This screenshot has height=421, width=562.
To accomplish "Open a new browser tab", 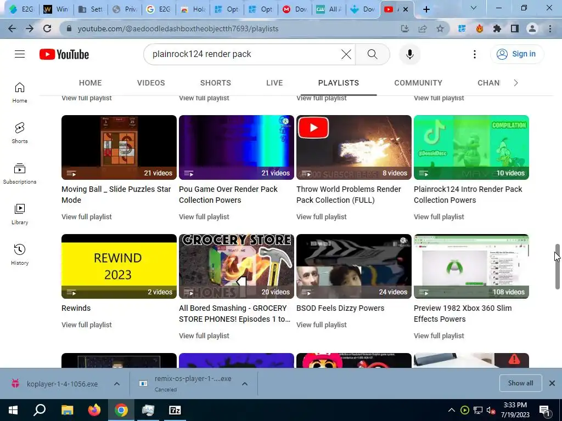I will 426,9.
